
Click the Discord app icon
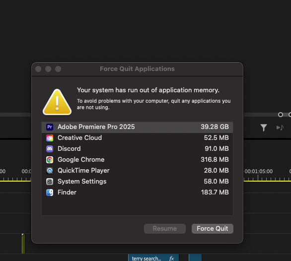click(50, 149)
